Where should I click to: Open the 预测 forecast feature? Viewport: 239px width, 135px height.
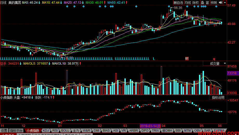point(214,3)
